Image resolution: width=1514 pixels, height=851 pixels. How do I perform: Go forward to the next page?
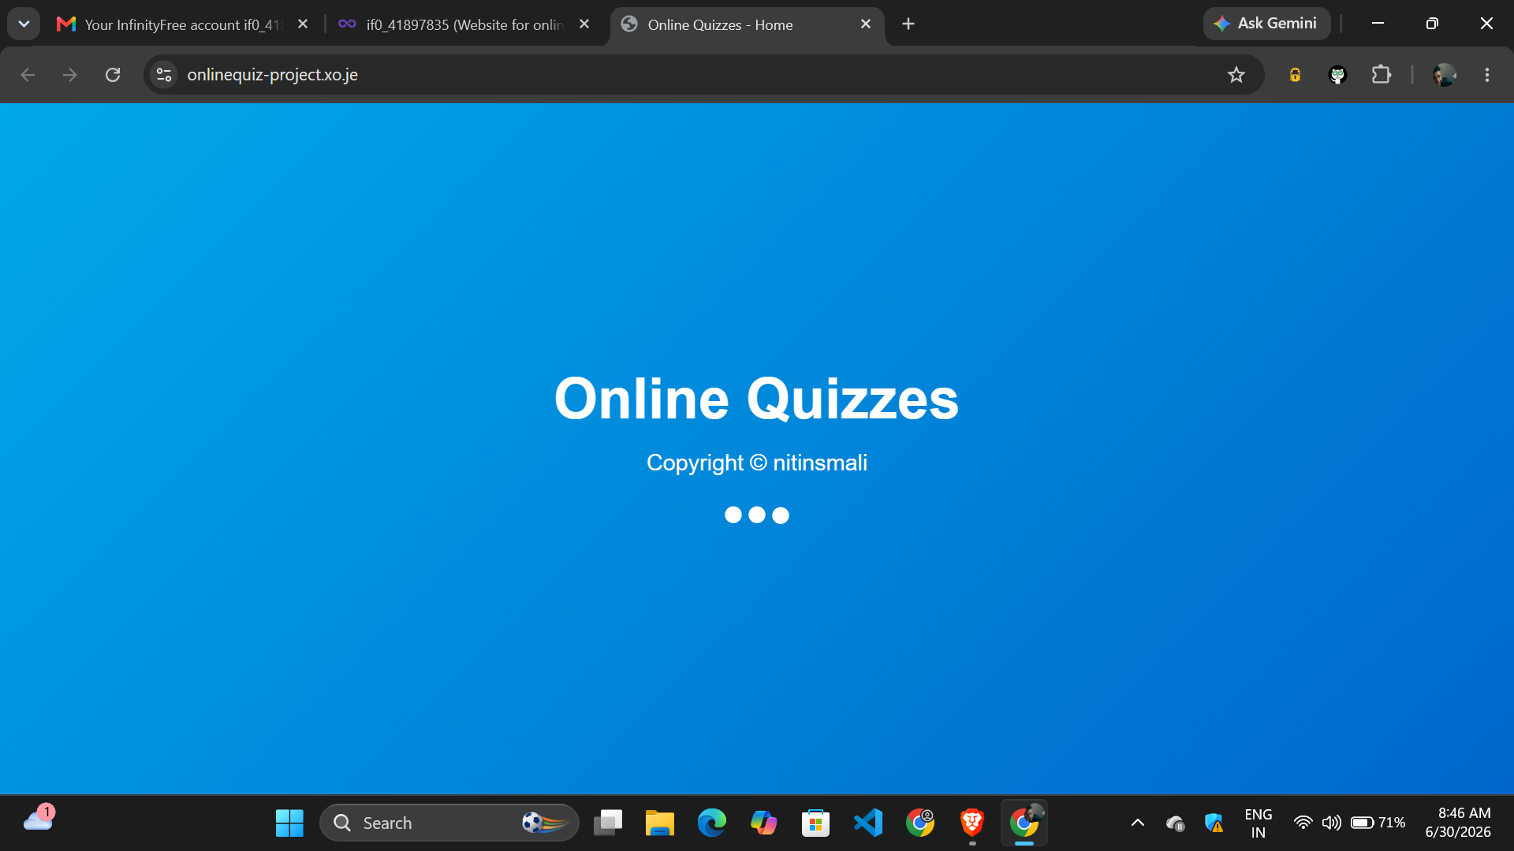[70, 75]
